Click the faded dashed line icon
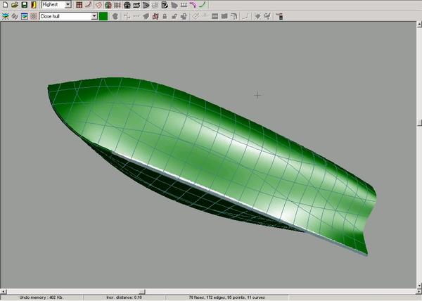 pyautogui.click(x=136, y=16)
